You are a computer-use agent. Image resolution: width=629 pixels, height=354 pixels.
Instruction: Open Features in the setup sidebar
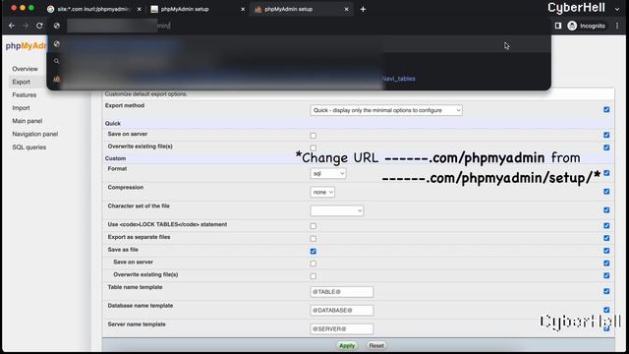coord(24,94)
